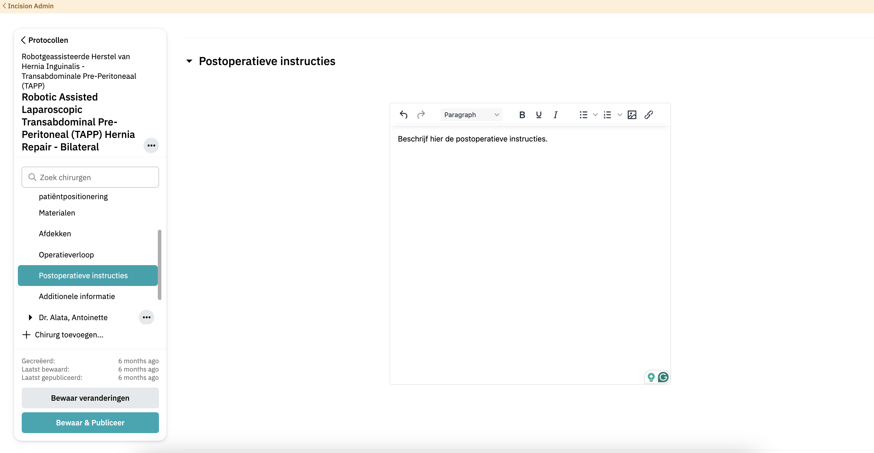
Task: Select Operatieverloop in the sidebar
Action: (x=66, y=254)
